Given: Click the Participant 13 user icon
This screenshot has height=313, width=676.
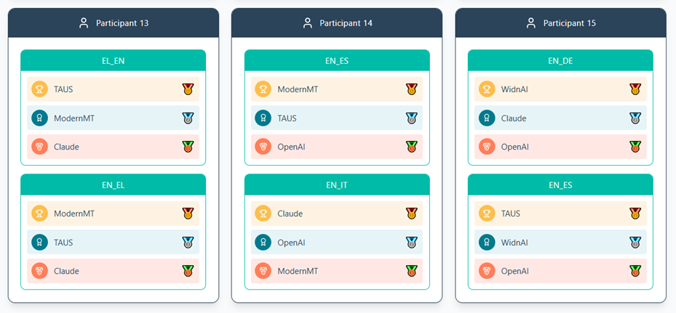Looking at the screenshot, I should click(84, 23).
